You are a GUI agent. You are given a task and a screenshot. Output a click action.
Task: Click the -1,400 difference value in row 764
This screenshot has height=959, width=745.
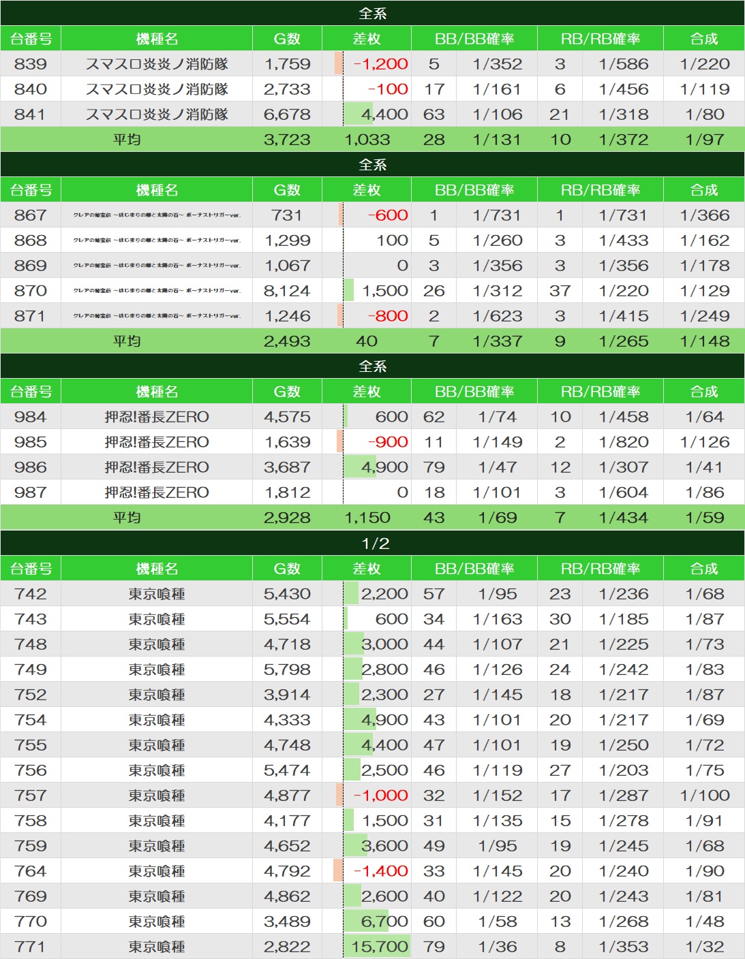[x=381, y=871]
